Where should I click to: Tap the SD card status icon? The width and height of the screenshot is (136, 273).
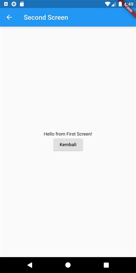(x=22, y=4)
